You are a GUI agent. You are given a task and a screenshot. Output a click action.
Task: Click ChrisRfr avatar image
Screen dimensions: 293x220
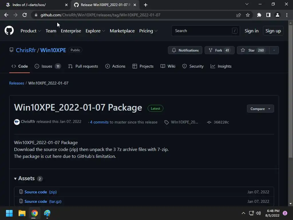(x=17, y=122)
